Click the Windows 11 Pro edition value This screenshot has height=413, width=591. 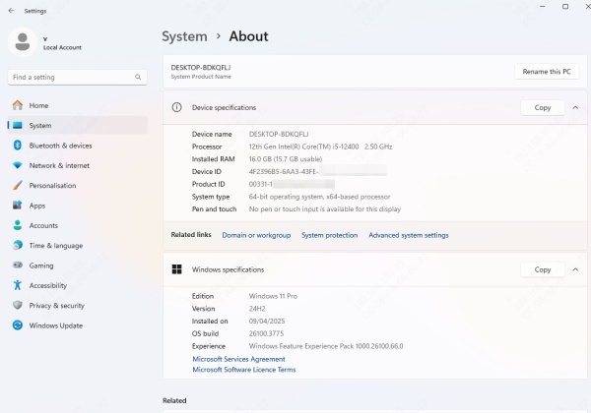click(273, 296)
